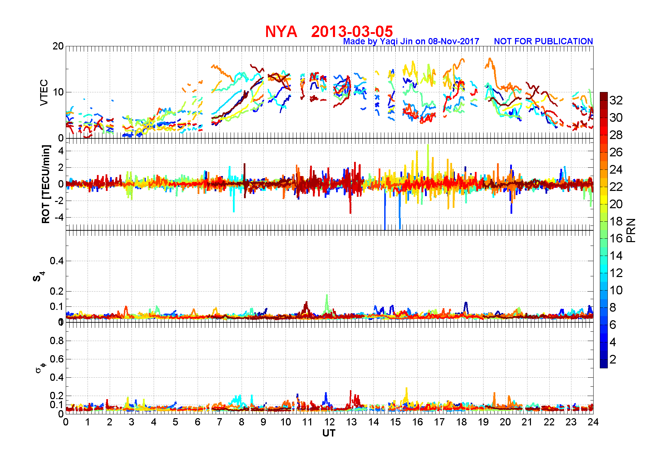Click the PRN colorbar label
Screen dimensions: 659x460
[631, 230]
